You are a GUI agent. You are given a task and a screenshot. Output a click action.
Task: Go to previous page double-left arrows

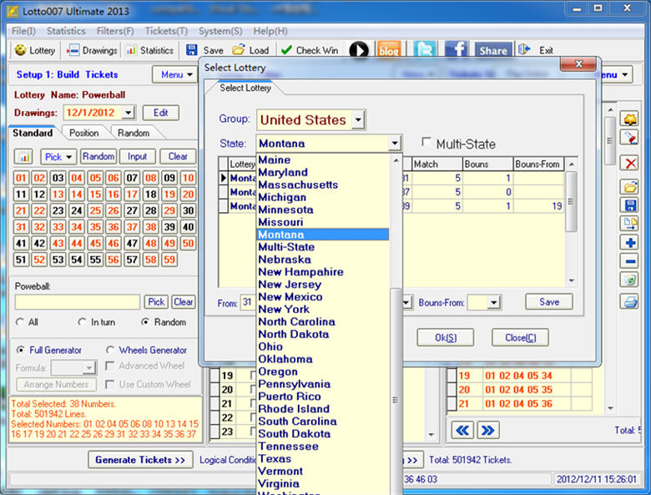click(x=462, y=430)
